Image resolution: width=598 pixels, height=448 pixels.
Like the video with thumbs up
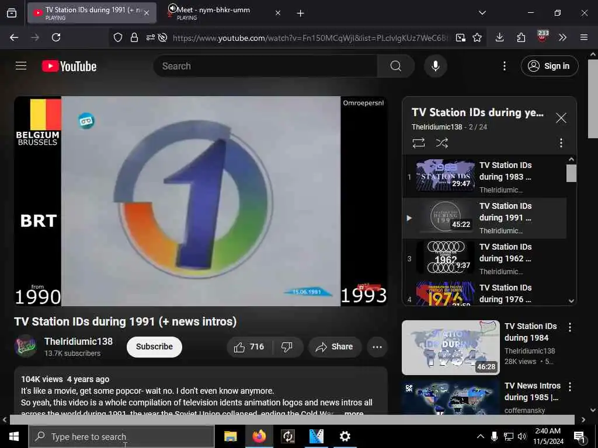tap(249, 346)
